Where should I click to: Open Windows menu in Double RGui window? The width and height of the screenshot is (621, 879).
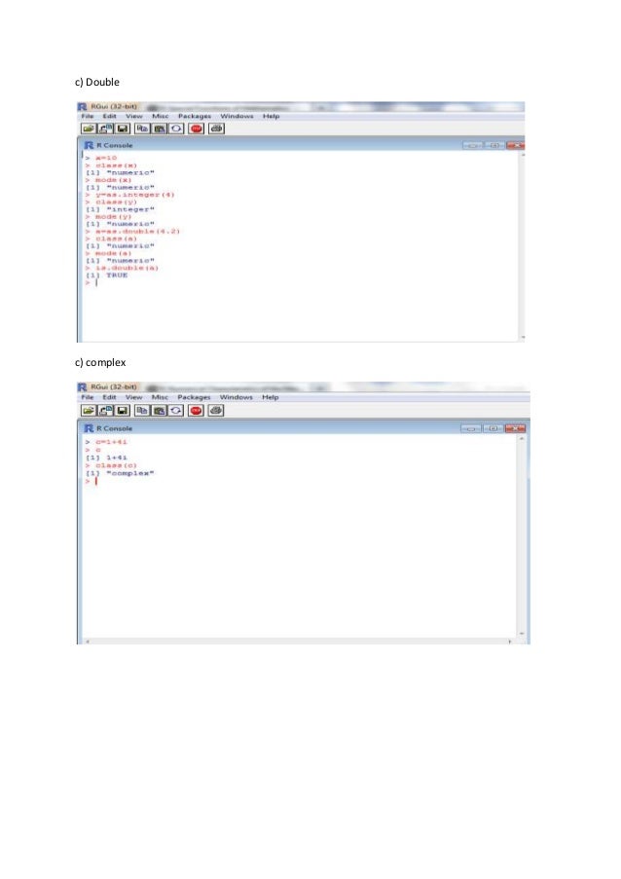(x=237, y=116)
